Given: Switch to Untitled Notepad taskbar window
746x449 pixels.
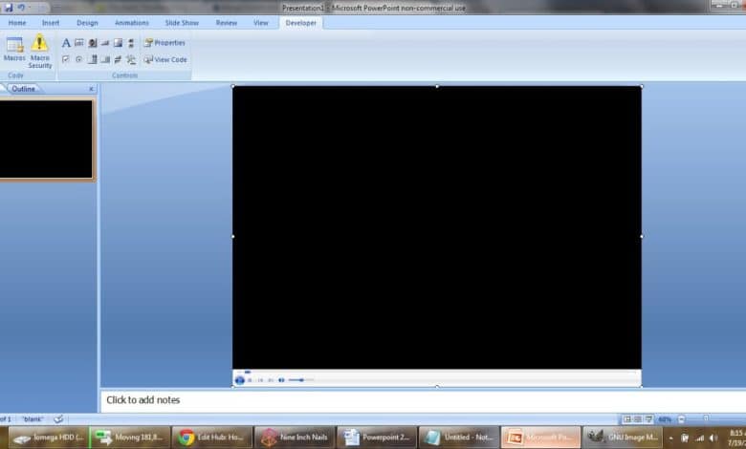Looking at the screenshot, I should point(459,438).
